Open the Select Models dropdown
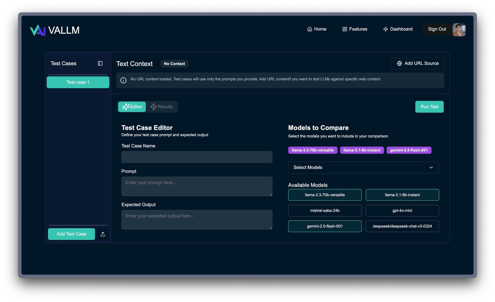The image size is (495, 302). (x=364, y=167)
